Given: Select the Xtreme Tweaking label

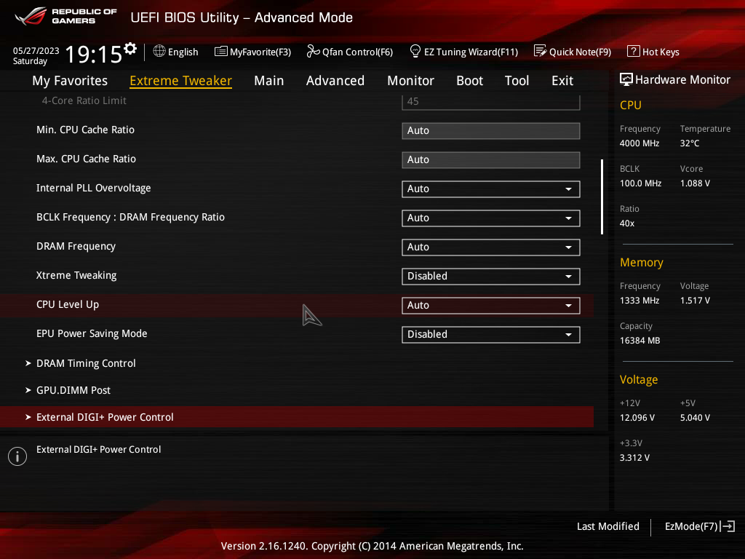Looking at the screenshot, I should pyautogui.click(x=76, y=276).
